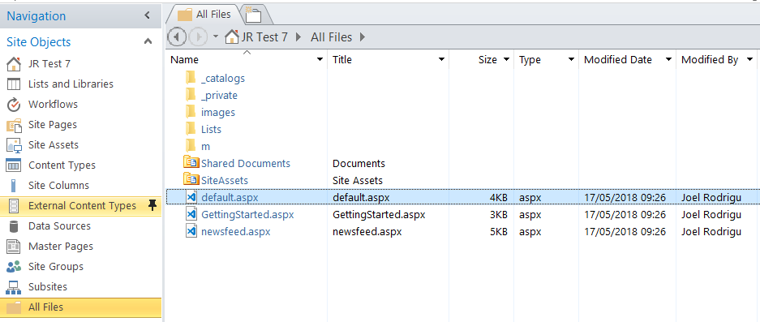Screen dimensions: 760x322
Task: Open the Shared Documents link
Action: pos(246,163)
